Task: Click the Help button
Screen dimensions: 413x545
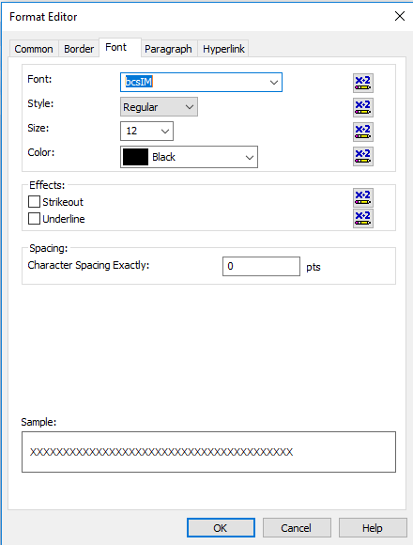Action: click(x=373, y=528)
